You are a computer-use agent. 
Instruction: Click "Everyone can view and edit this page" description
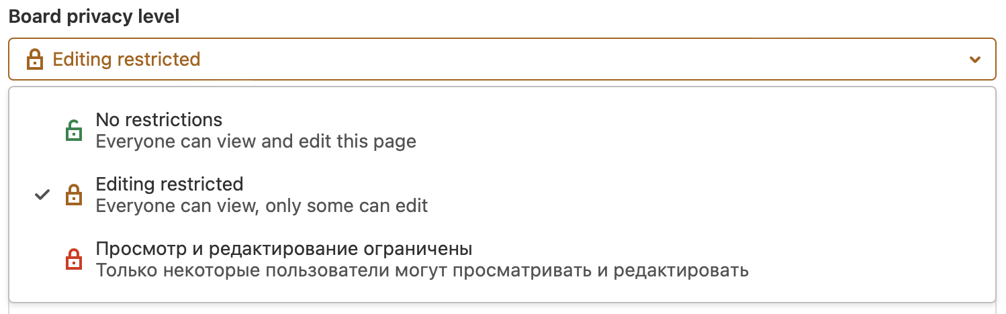[x=256, y=142]
